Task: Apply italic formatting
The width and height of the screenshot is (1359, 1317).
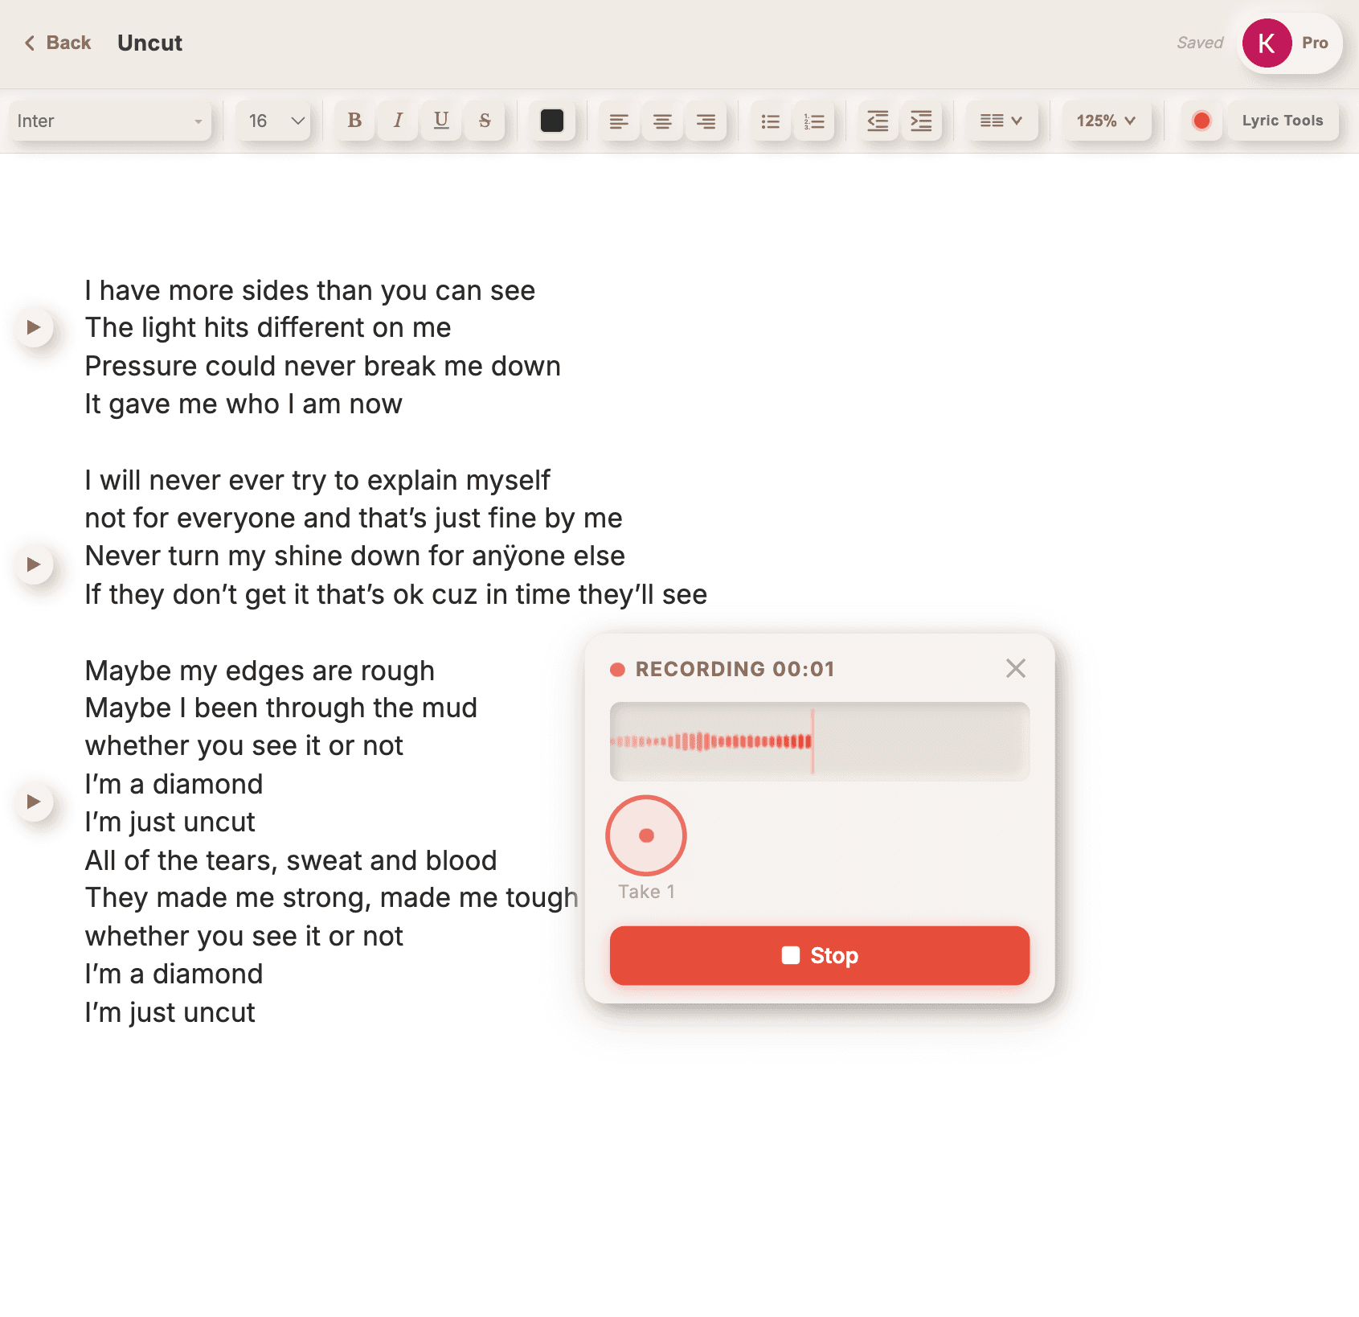Action: [397, 121]
